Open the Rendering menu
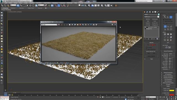 (x=55, y=3)
